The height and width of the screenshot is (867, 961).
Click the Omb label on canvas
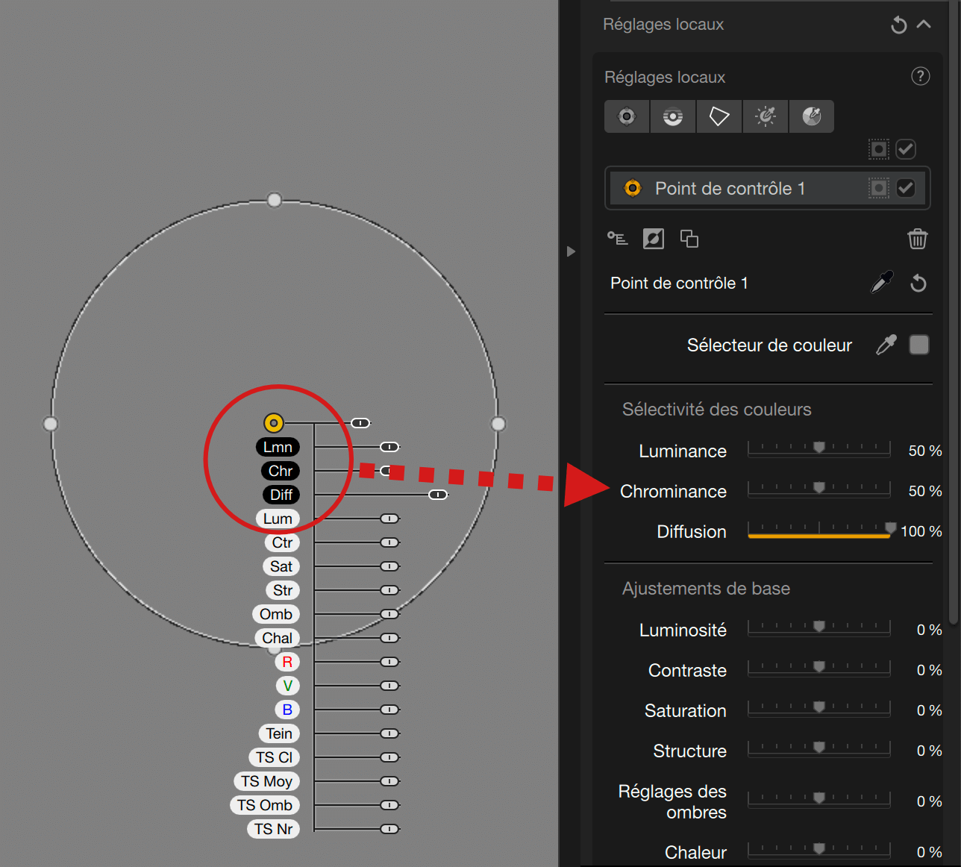276,614
